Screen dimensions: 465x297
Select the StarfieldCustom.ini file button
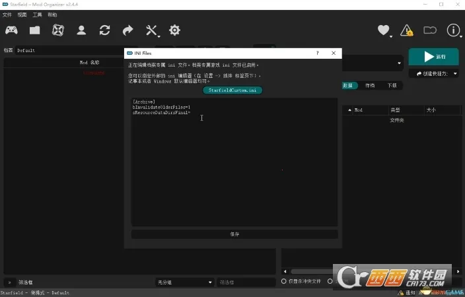pos(232,90)
